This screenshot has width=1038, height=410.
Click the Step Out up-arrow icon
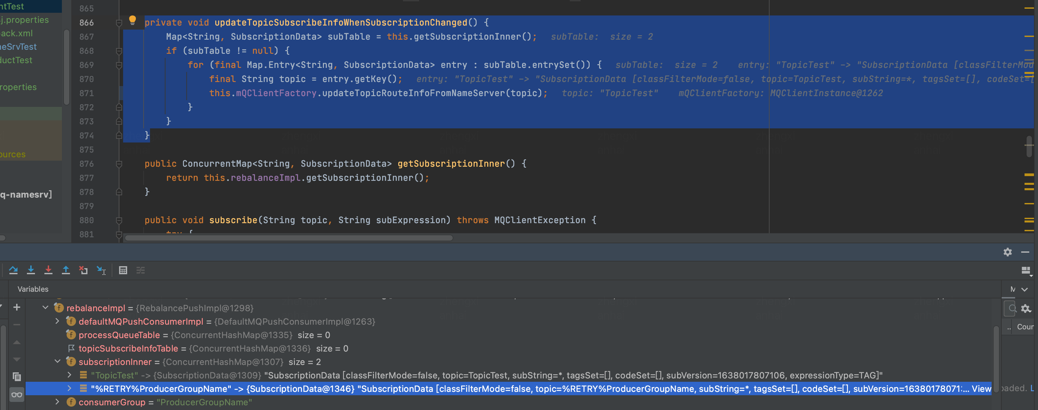(66, 270)
